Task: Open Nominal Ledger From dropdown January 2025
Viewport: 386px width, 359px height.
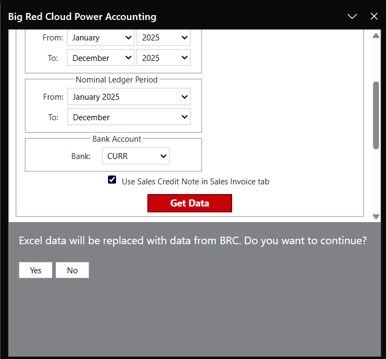Action: tap(129, 96)
